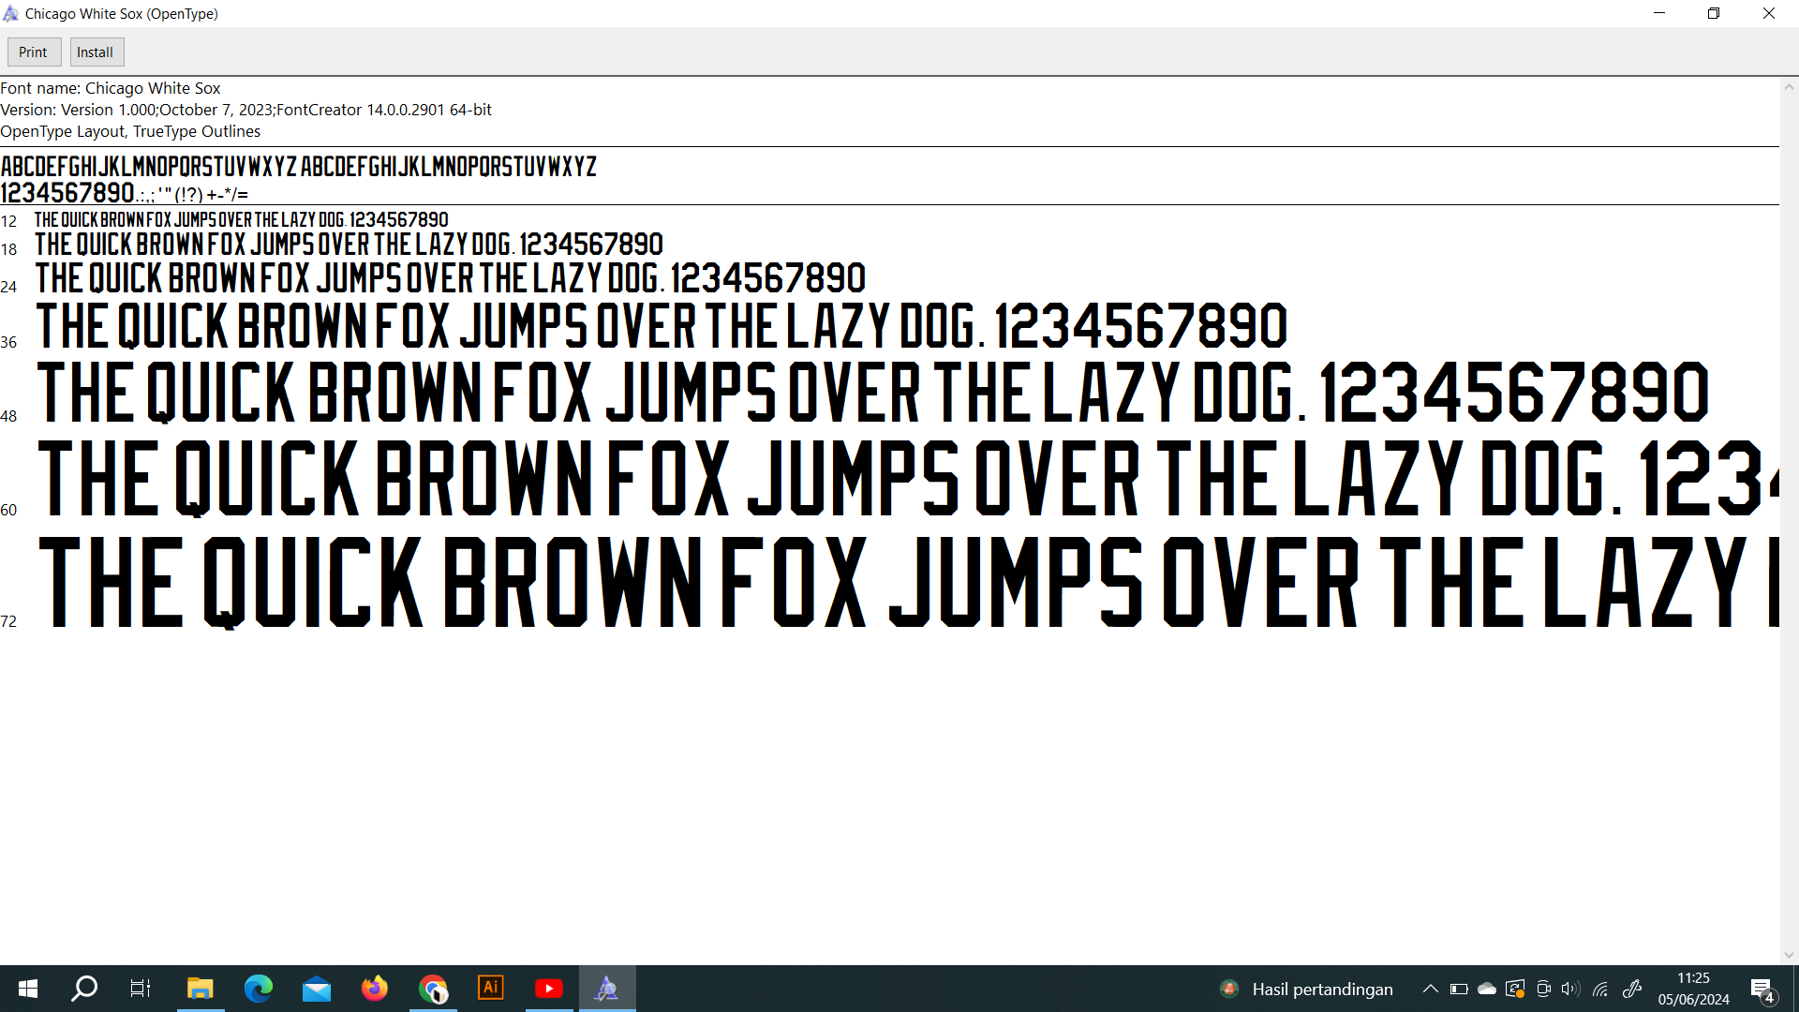Screen dimensions: 1799x1012
Task: Launch Microsoft Edge from taskbar
Action: (258, 989)
